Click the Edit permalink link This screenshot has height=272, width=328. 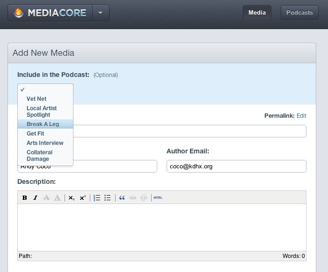coord(301,115)
